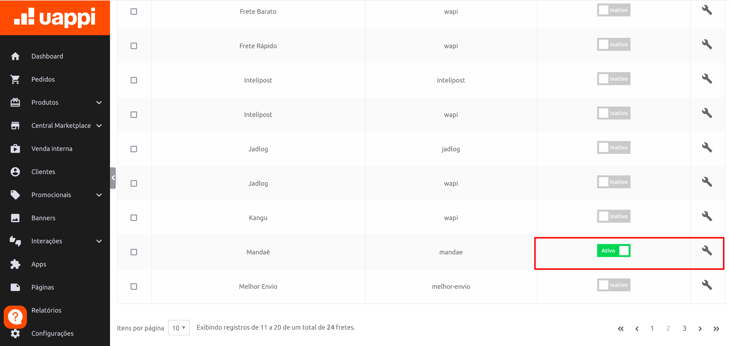This screenshot has height=346, width=729.
Task: Click the uappi logo
Action: tap(55, 17)
